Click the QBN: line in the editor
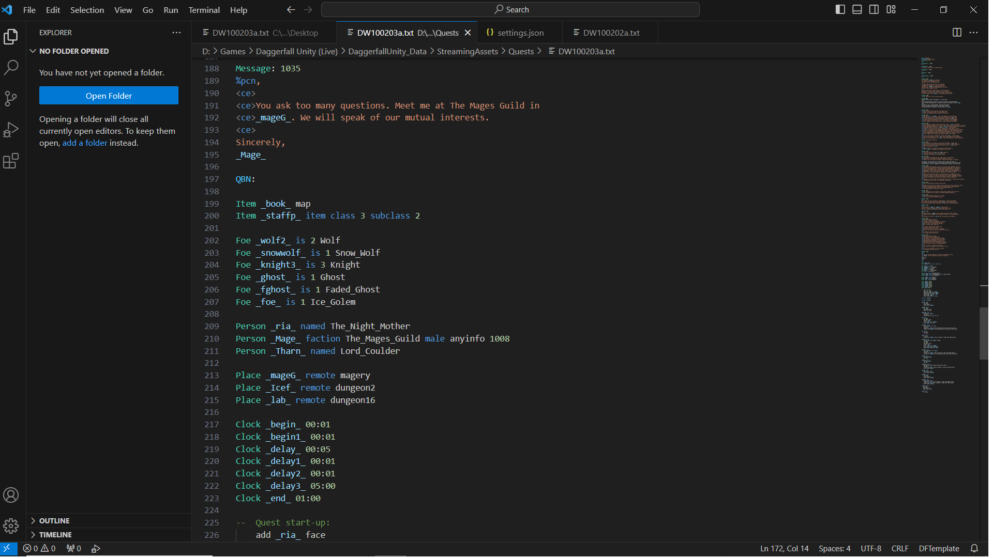 (245, 179)
